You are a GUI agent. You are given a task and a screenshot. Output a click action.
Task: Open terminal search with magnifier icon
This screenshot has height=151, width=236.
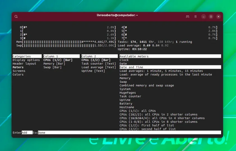coord(16,17)
